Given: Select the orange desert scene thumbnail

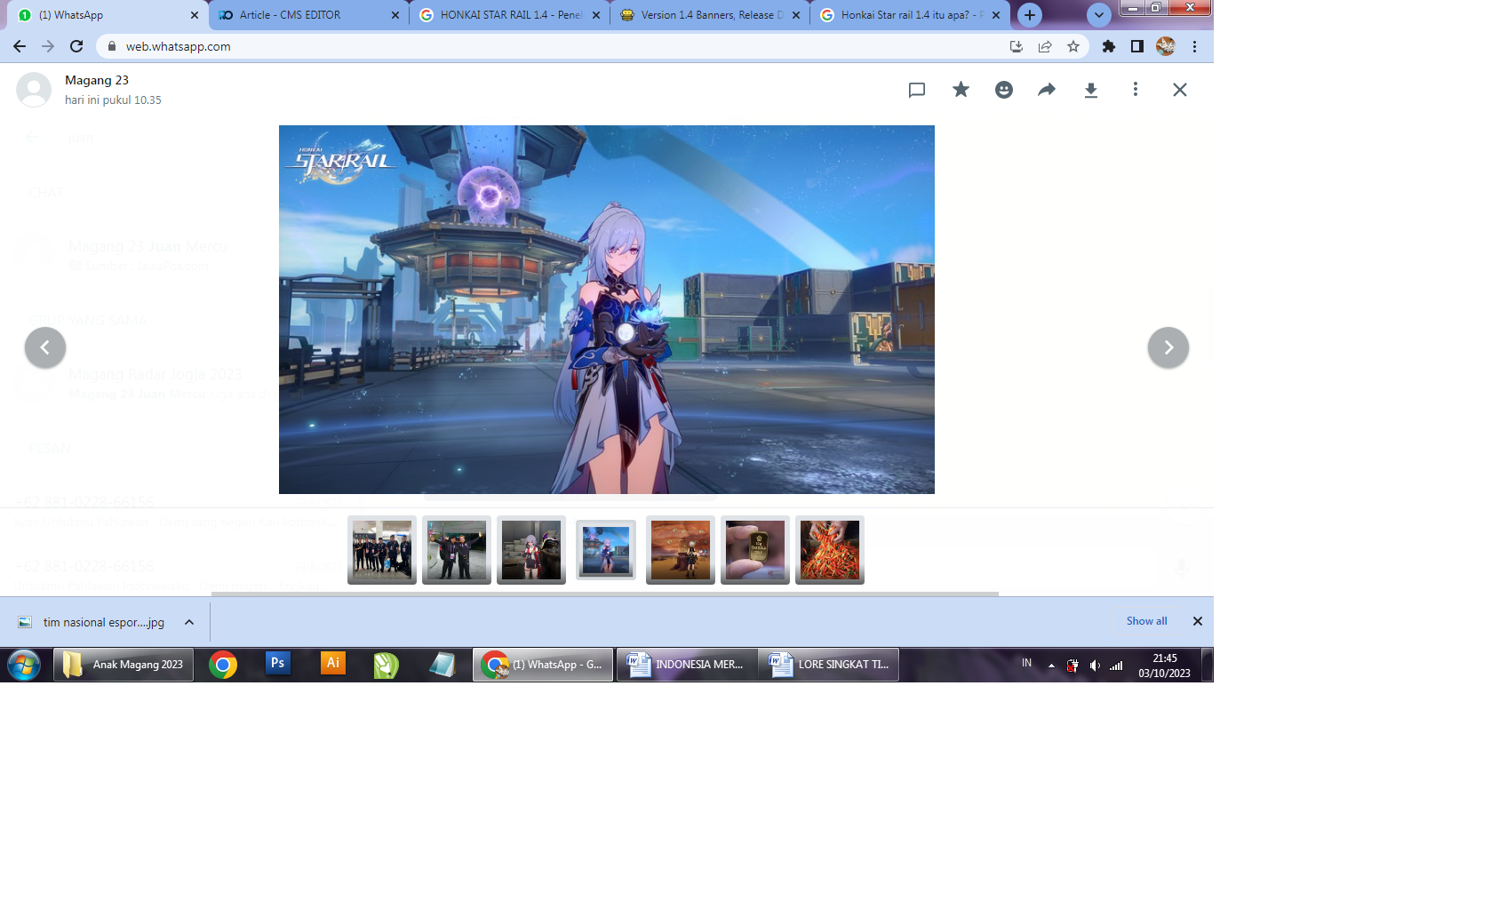Looking at the screenshot, I should (681, 550).
